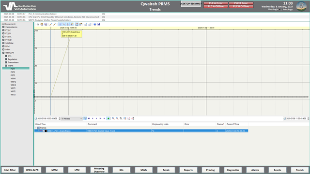This screenshot has width=310, height=174.
Task: Select WBT2 in the equipment tree
Action: [13, 91]
